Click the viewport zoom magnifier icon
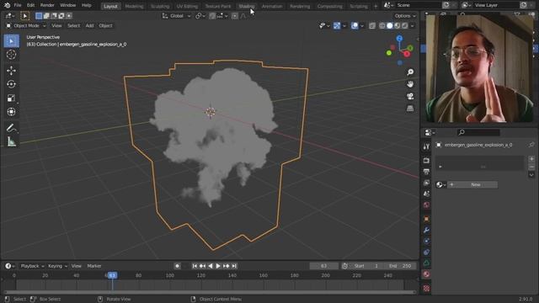The image size is (539, 303). 410,72
